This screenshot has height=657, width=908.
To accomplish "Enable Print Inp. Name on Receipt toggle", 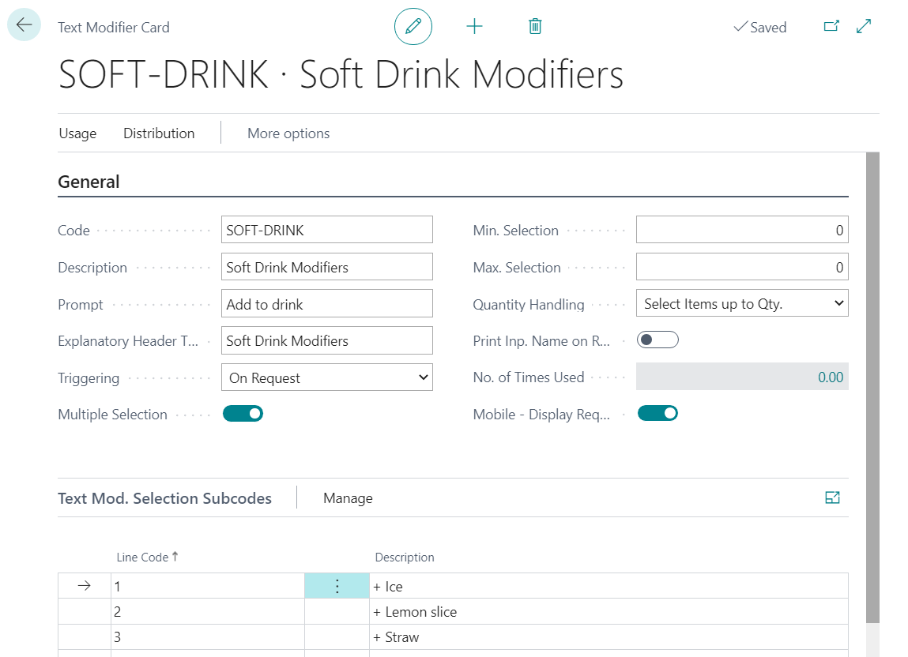I will [657, 340].
